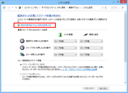
Task: Minimize the システム設定 window
Action: click(x=114, y=2)
